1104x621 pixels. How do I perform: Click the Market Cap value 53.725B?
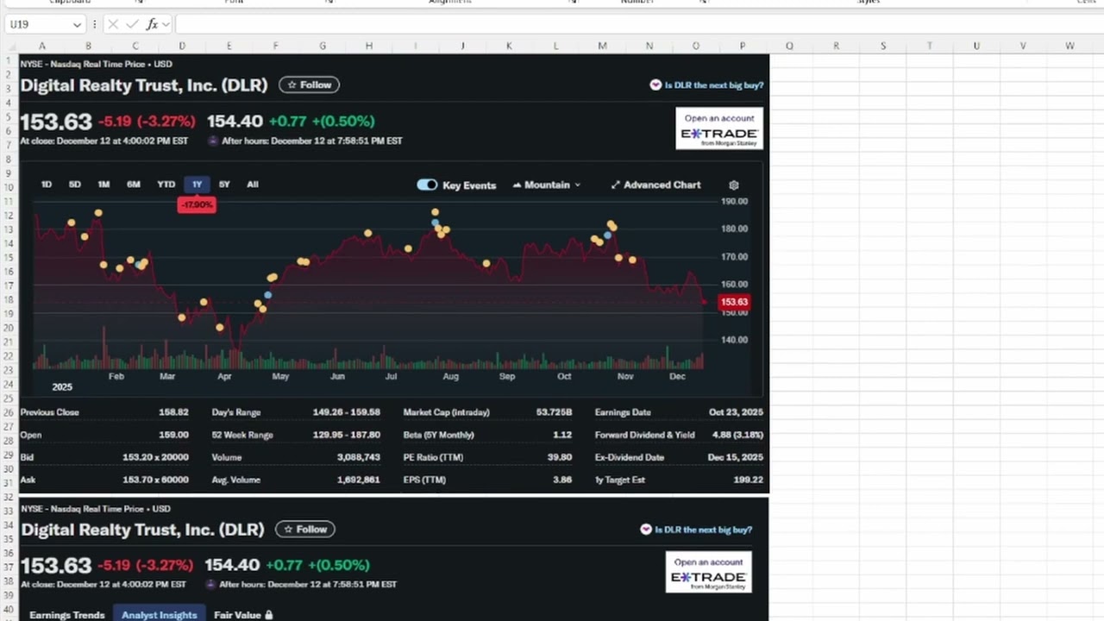[554, 412]
